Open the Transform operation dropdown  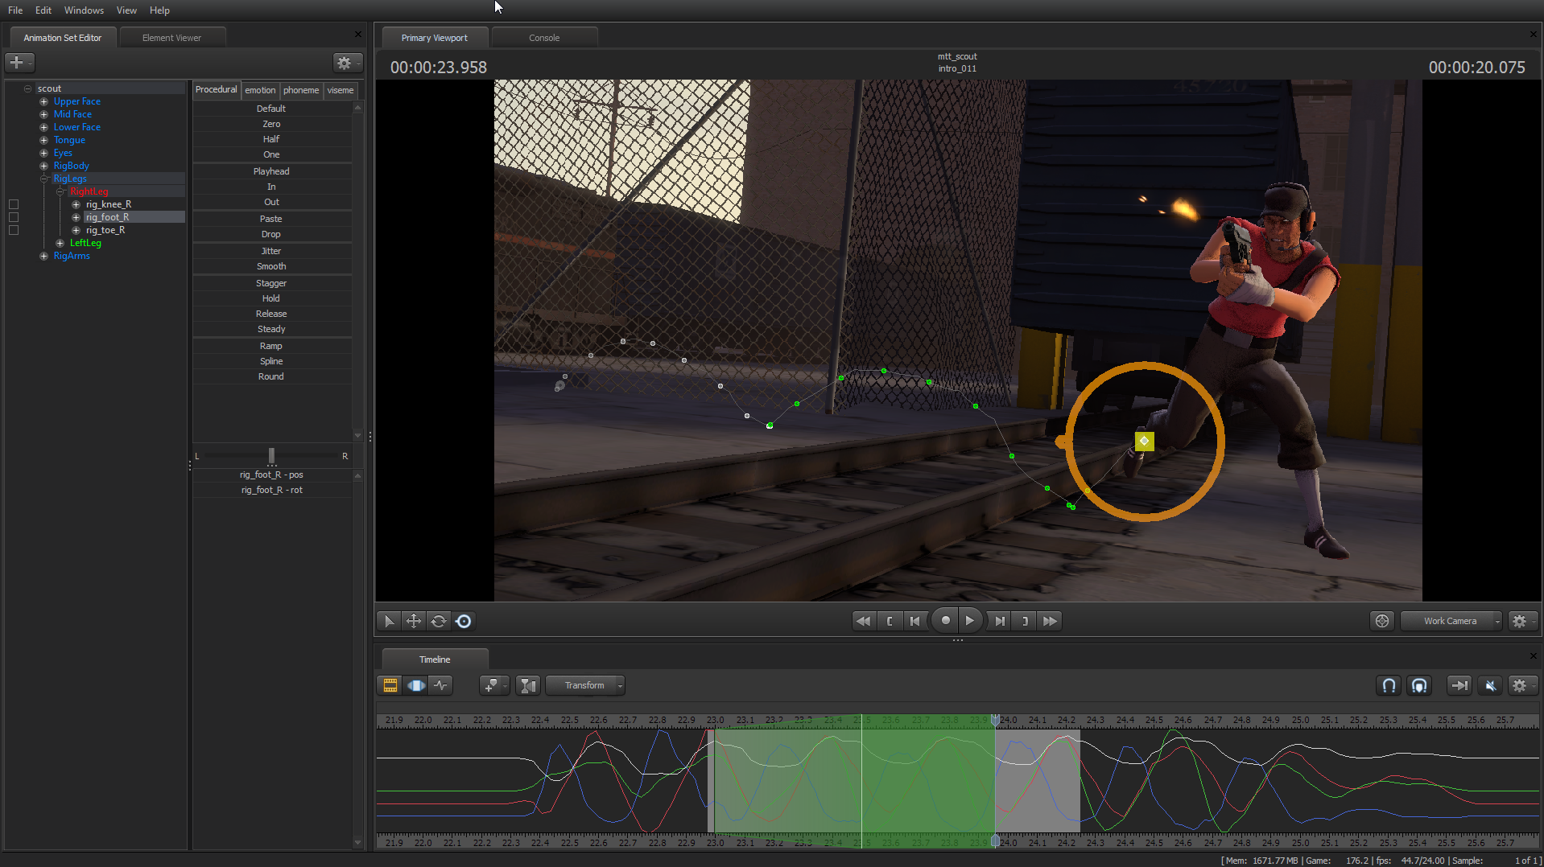[x=585, y=684]
